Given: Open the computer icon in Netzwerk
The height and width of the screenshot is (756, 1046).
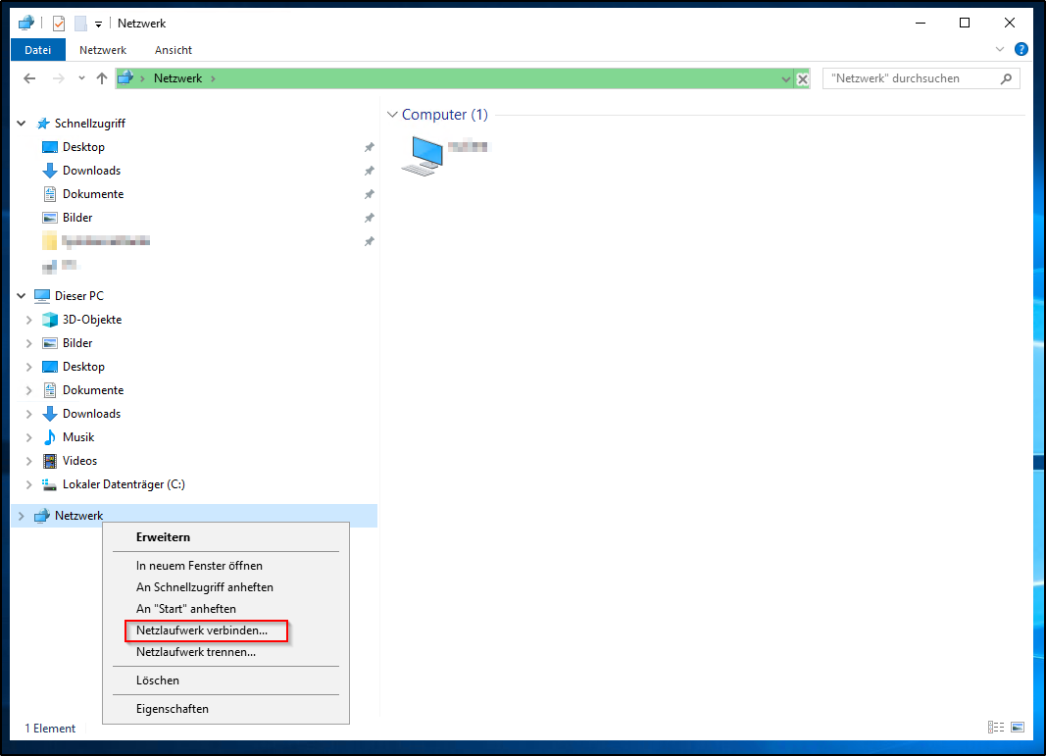Looking at the screenshot, I should pyautogui.click(x=423, y=155).
